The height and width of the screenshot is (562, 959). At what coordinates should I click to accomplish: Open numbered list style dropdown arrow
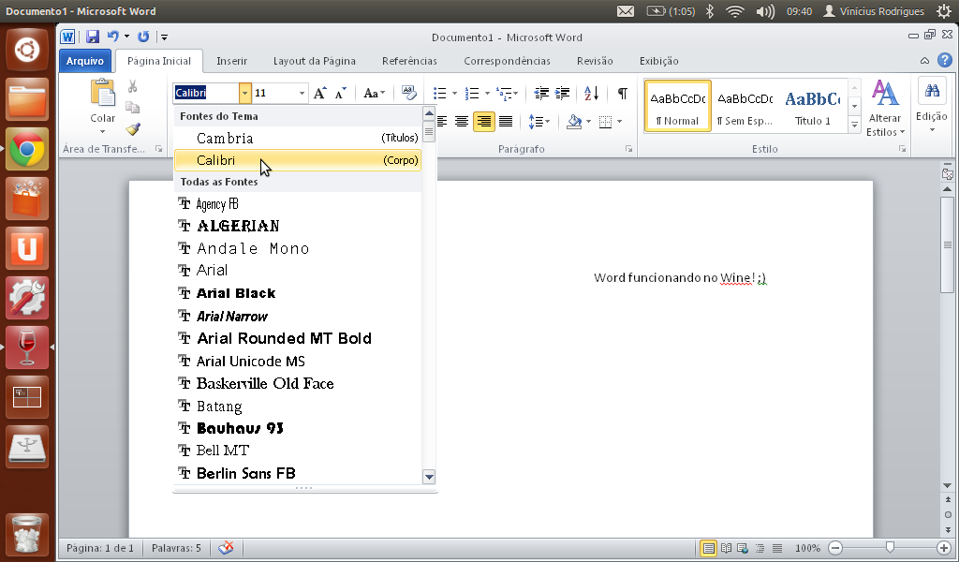click(x=487, y=94)
